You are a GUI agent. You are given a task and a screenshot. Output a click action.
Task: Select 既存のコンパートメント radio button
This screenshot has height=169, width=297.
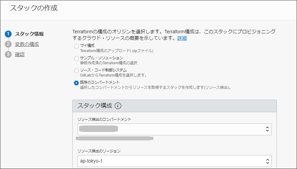click(76, 83)
